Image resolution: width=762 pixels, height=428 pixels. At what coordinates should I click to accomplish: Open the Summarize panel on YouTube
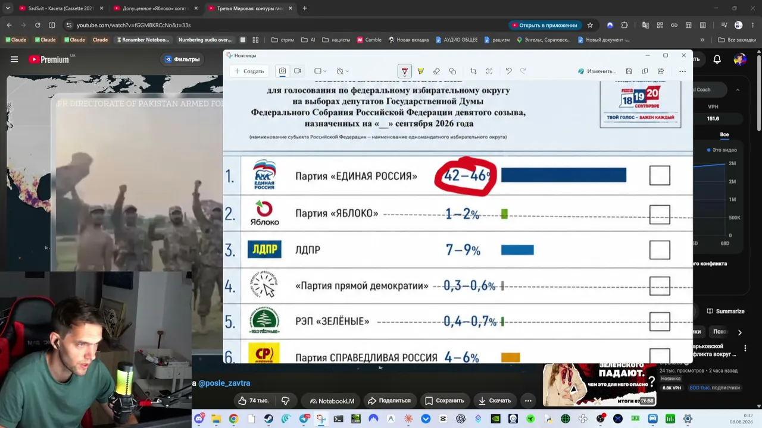(726, 311)
